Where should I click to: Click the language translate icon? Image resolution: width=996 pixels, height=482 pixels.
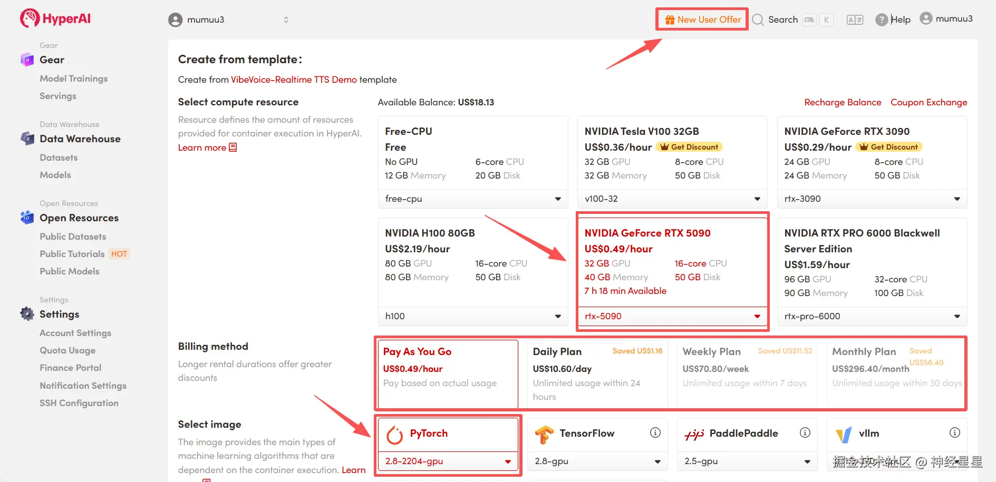coord(855,20)
